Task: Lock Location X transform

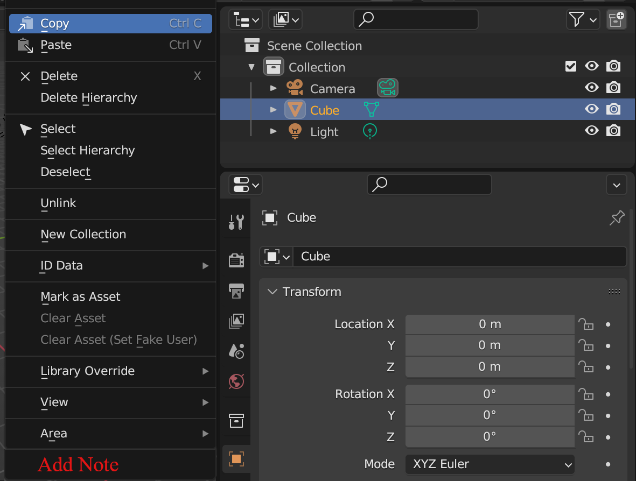Action: click(586, 324)
